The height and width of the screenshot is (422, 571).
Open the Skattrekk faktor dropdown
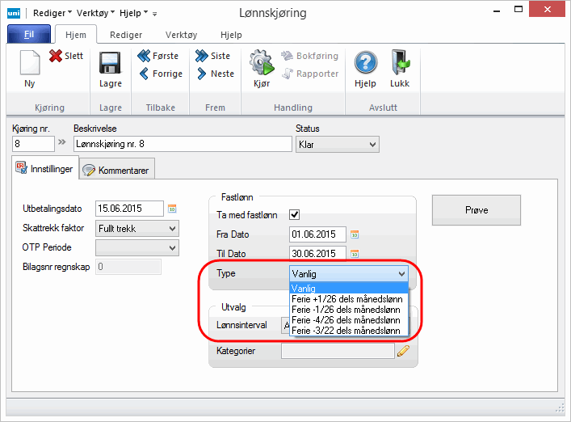pos(172,229)
